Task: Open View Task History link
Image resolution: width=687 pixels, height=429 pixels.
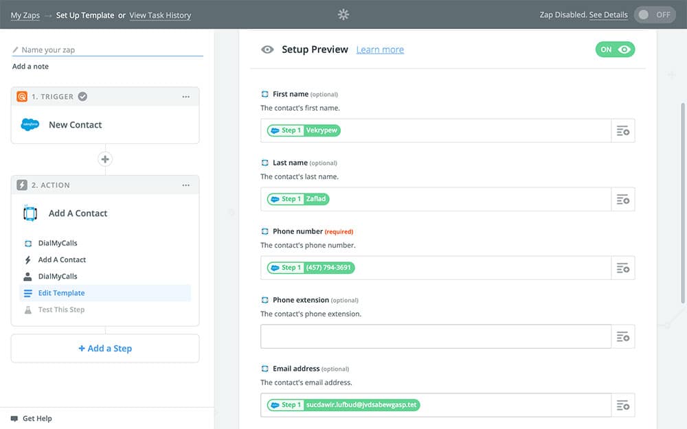Action: (160, 15)
